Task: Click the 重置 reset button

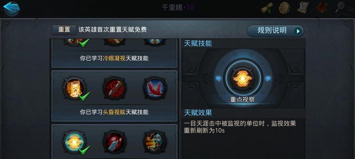Action: [64, 29]
